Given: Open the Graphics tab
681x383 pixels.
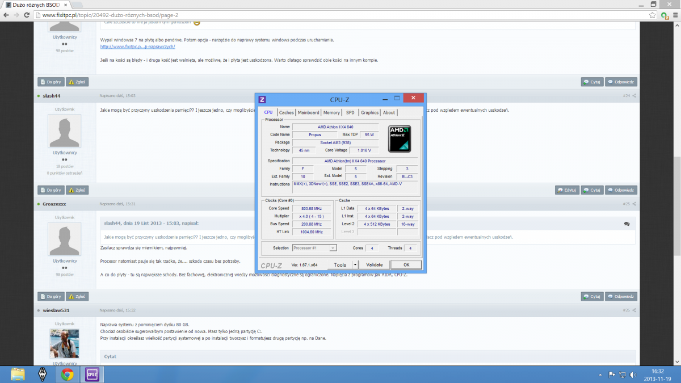Looking at the screenshot, I should (369, 112).
